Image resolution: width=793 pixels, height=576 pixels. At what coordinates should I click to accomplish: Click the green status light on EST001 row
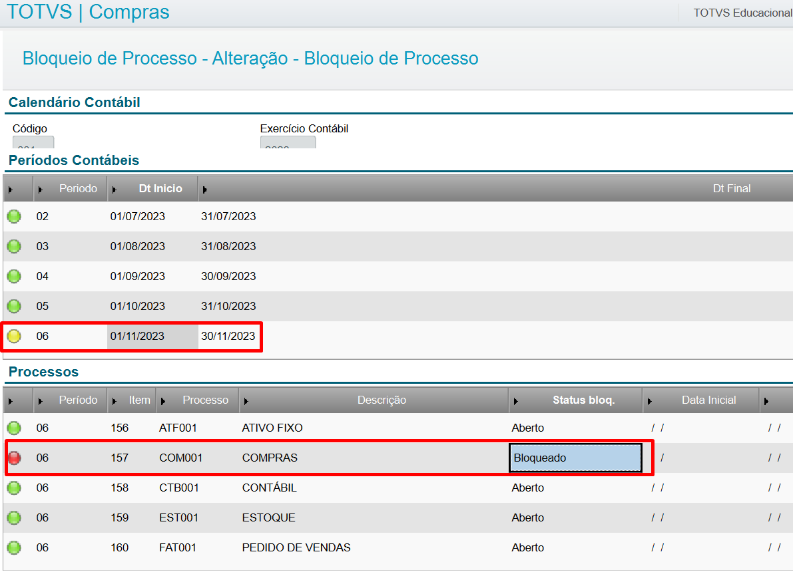coord(14,517)
